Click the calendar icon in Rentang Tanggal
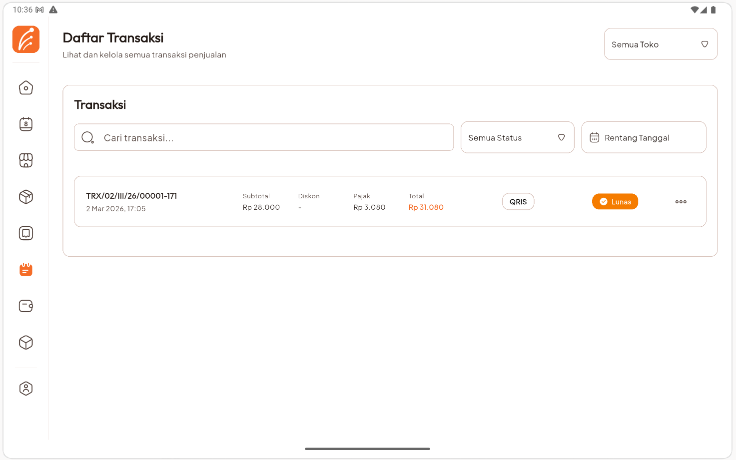 (594, 137)
